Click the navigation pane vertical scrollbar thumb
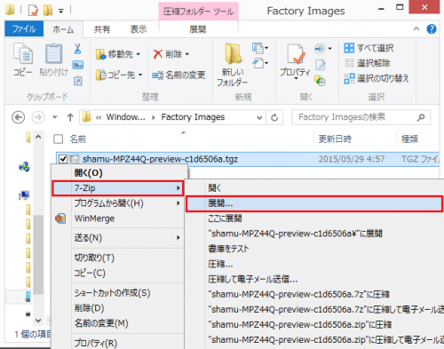 point(38,255)
